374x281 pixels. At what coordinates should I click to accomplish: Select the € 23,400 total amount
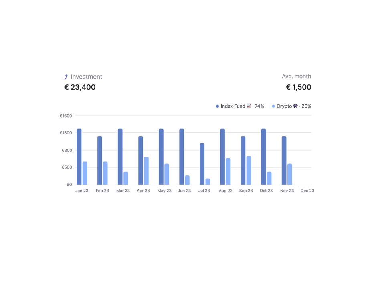pyautogui.click(x=80, y=87)
